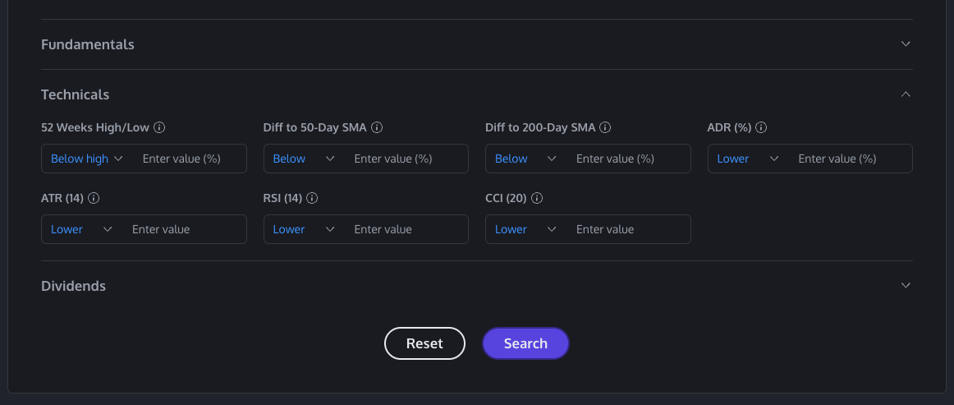Viewport: 954px width, 405px height.
Task: Open the Diff to 200-Day SMA 'Below' dropdown
Action: [x=525, y=159]
